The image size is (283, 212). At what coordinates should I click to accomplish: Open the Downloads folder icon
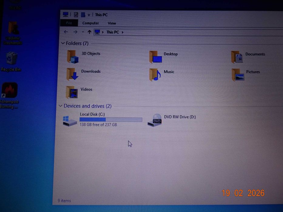tap(72, 74)
